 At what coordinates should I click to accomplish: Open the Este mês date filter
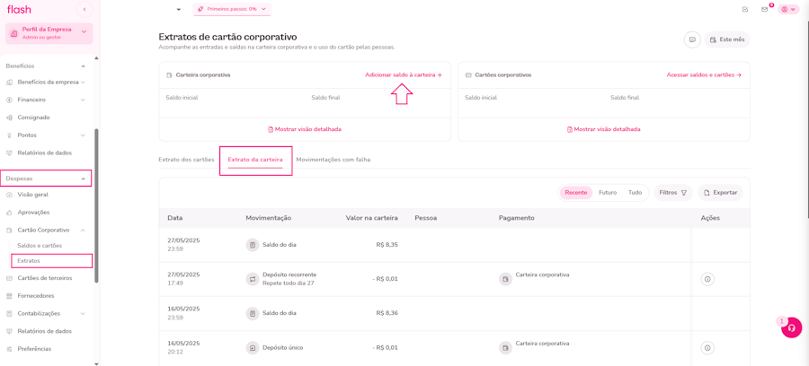click(x=727, y=39)
